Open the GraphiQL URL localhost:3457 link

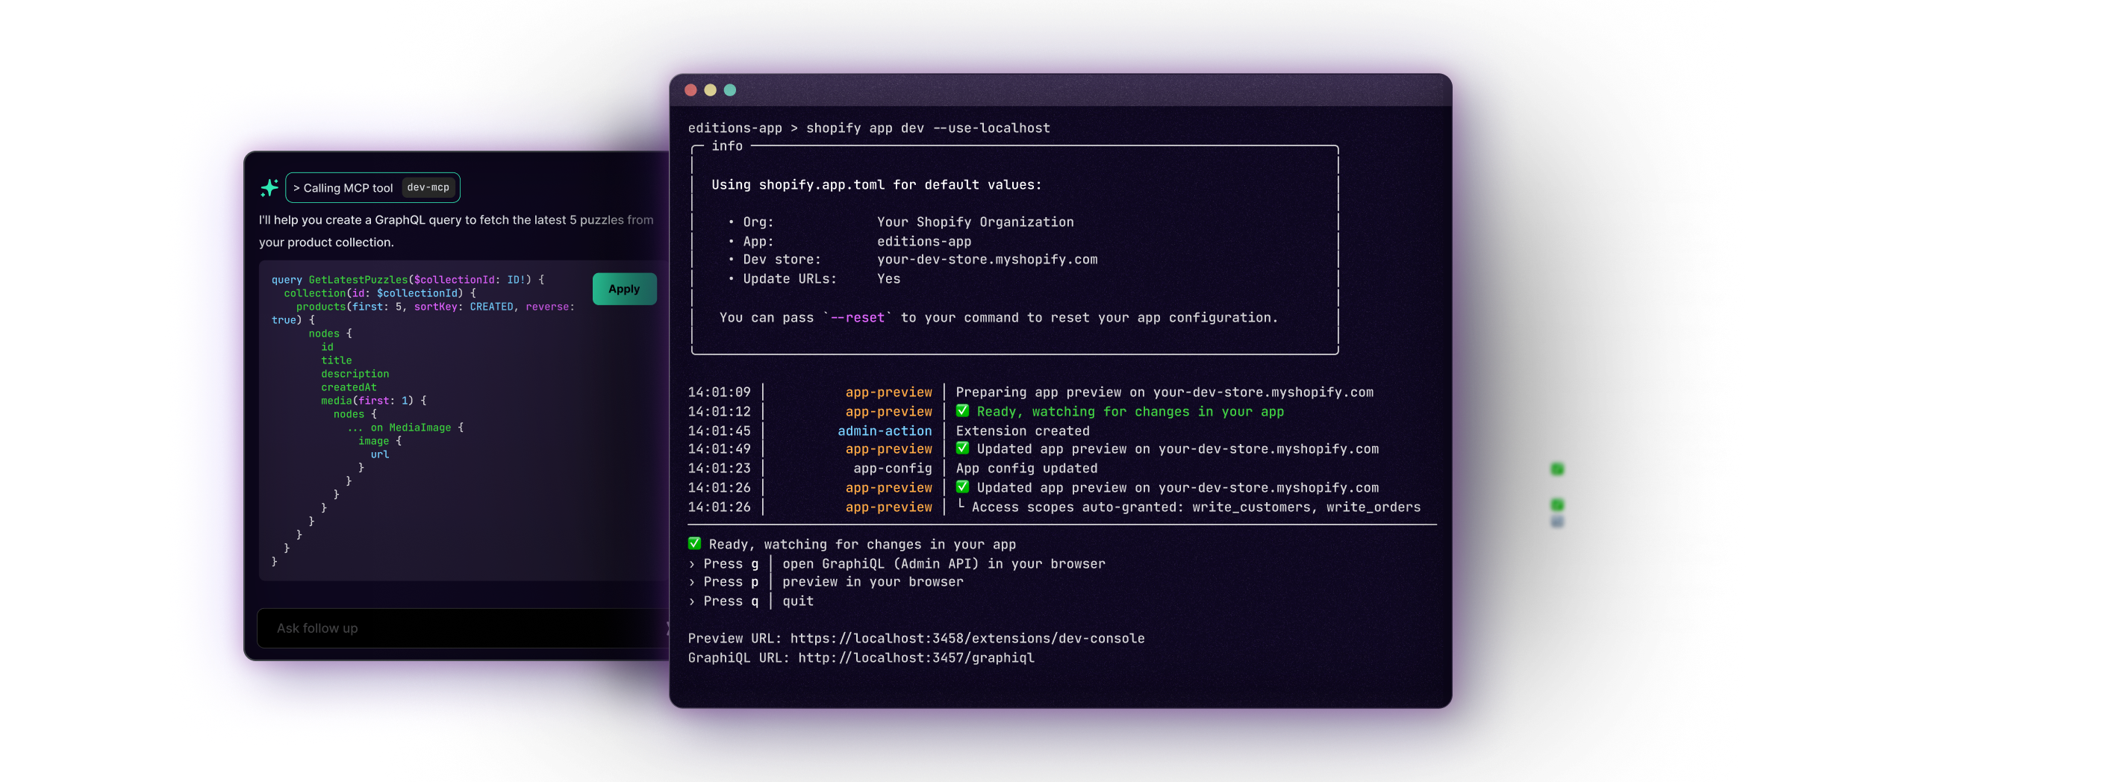pos(916,658)
